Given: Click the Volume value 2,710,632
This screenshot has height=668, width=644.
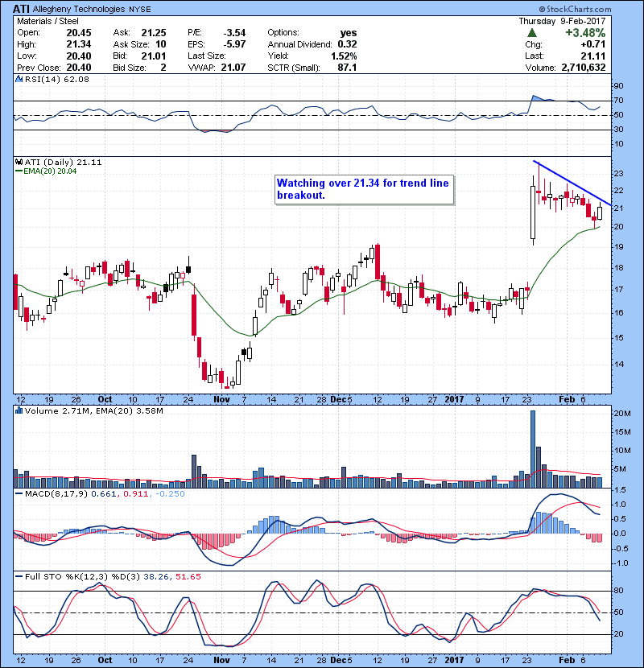Looking at the screenshot, I should click(584, 68).
